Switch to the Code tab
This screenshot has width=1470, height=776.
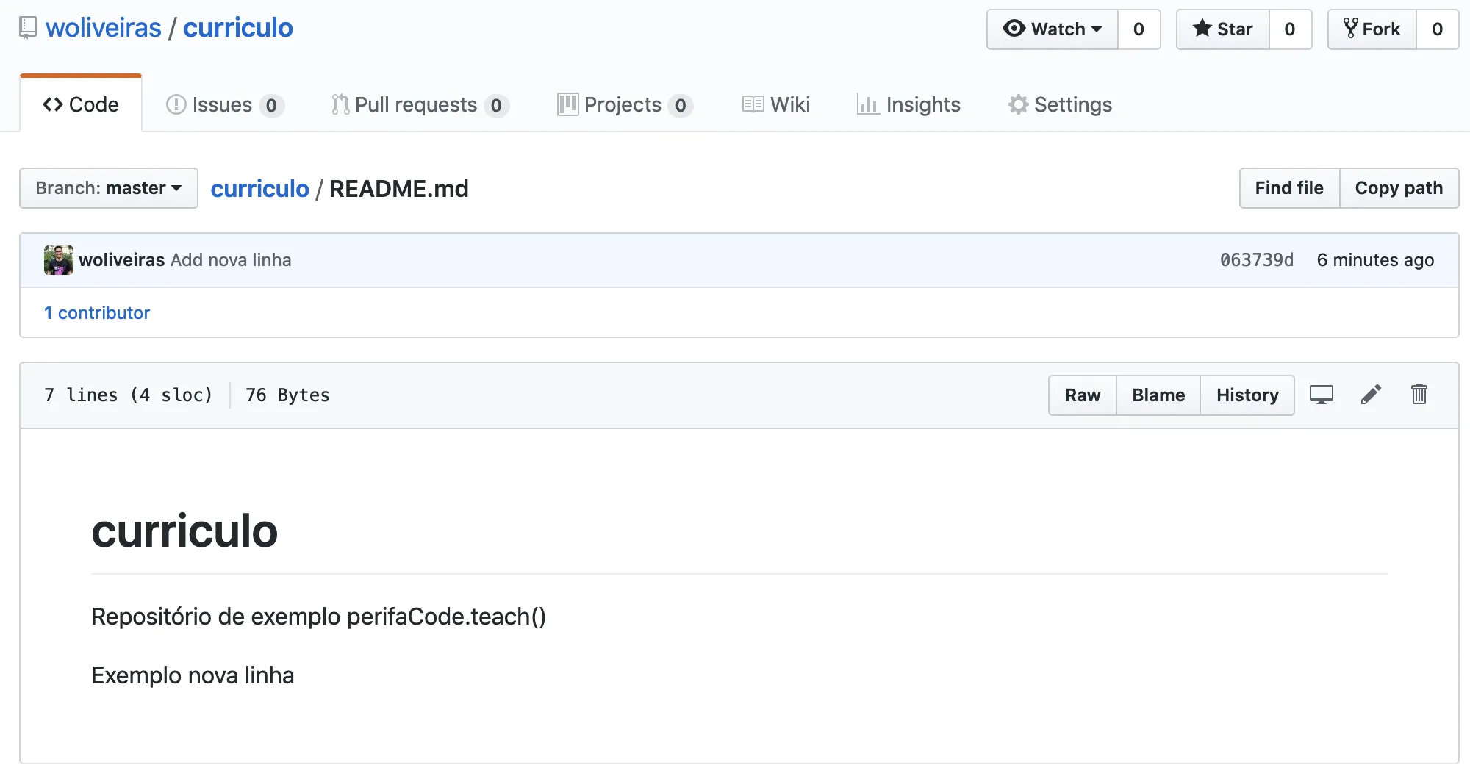[x=81, y=104]
